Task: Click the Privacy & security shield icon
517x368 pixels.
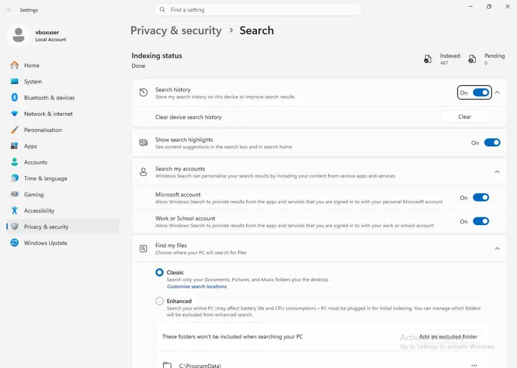Action: point(15,226)
